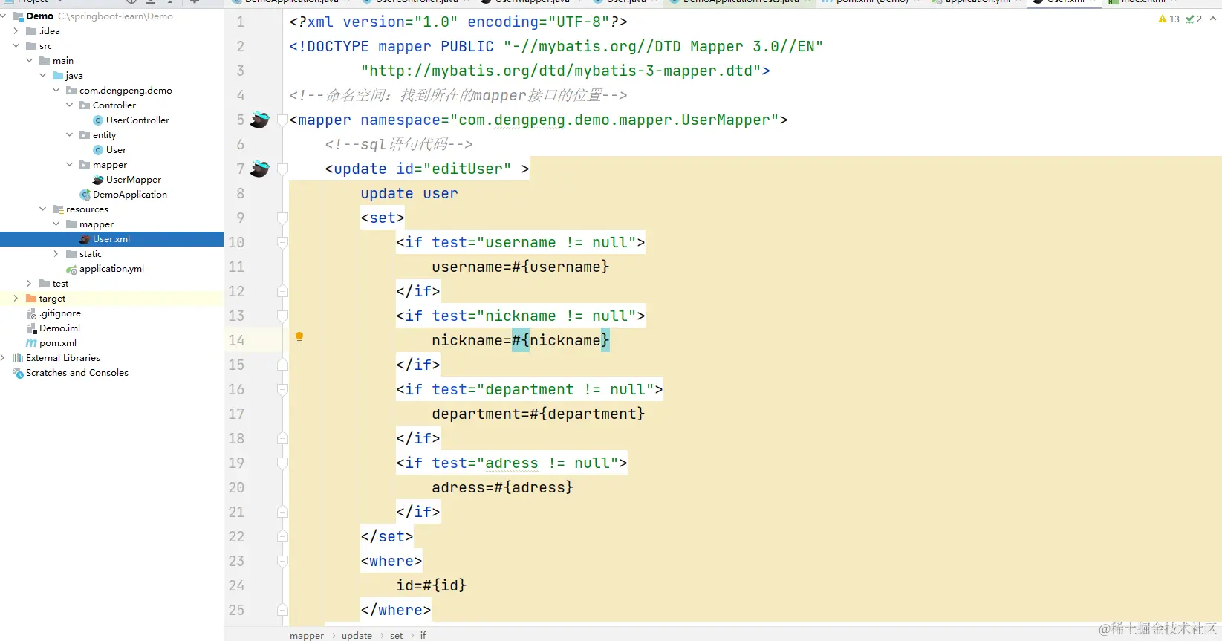Select the test folder row

(x=111, y=284)
